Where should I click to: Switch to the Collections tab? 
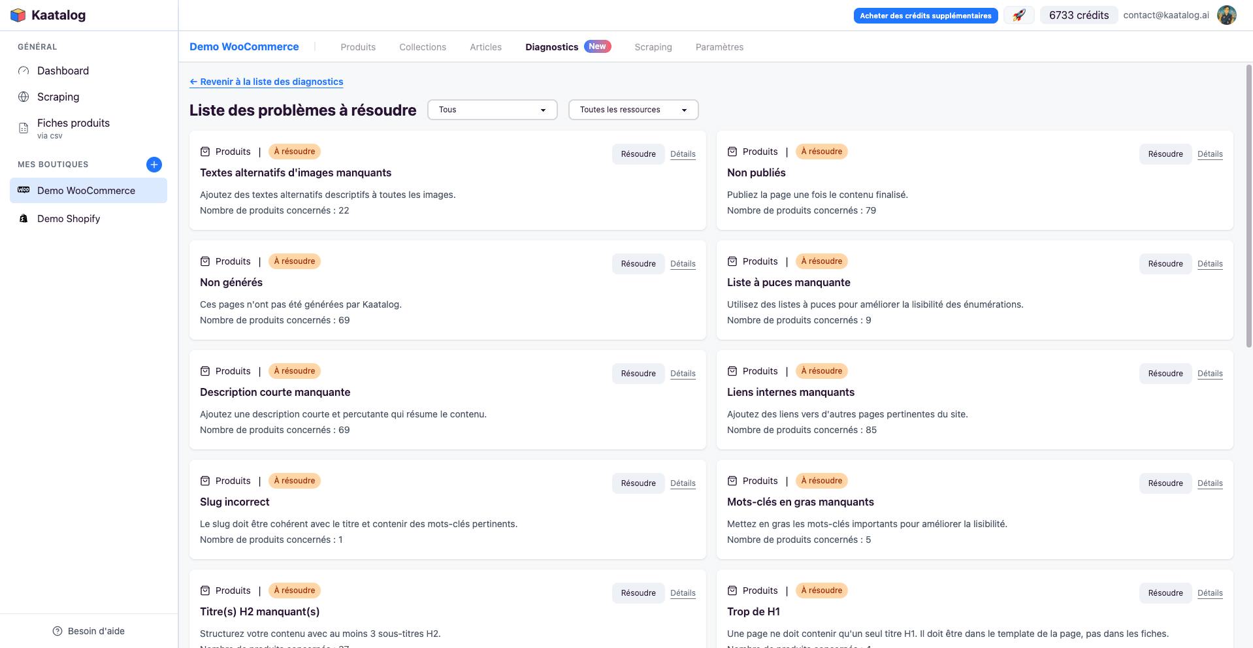(423, 47)
